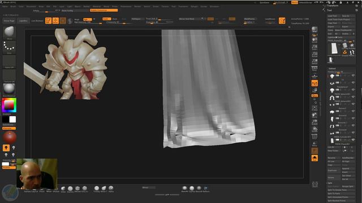The image size is (362, 203).
Task: Click the orange edit-document icon near ActivePoints
Action: 282,21
